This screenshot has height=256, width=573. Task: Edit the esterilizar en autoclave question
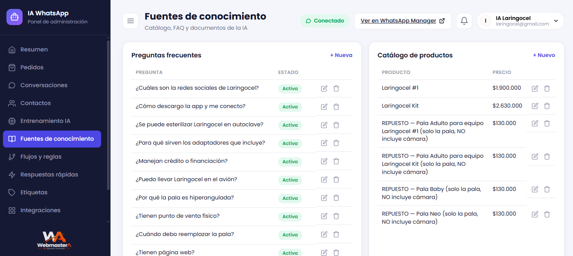[x=324, y=125]
